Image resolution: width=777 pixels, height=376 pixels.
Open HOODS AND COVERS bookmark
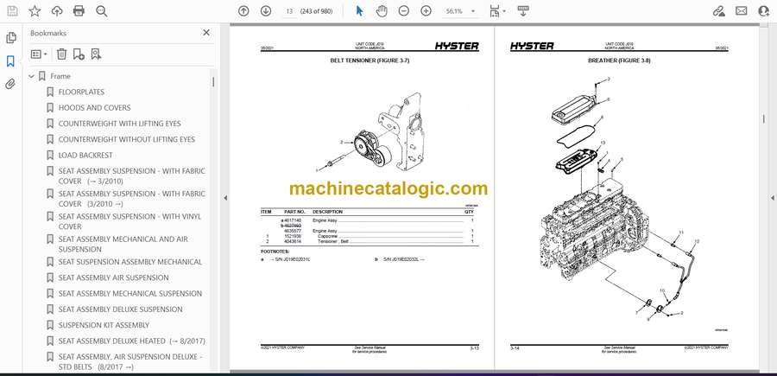pyautogui.click(x=95, y=108)
